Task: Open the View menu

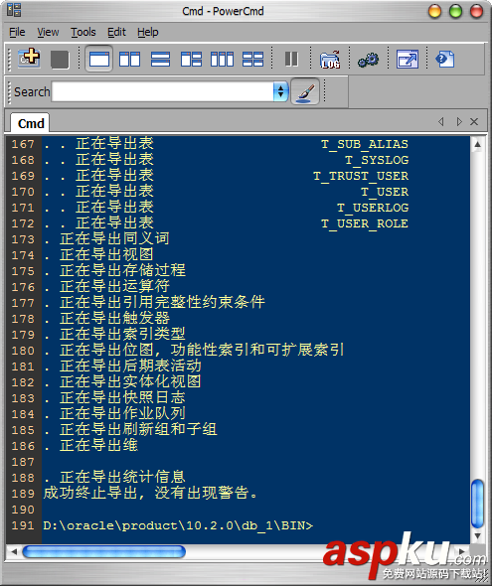Action: tap(48, 32)
